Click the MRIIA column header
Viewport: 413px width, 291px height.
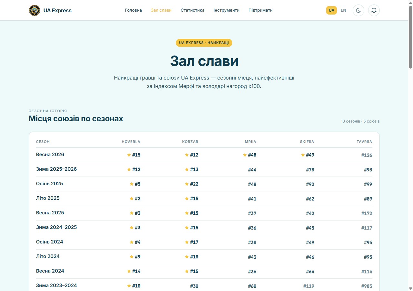tap(250, 142)
